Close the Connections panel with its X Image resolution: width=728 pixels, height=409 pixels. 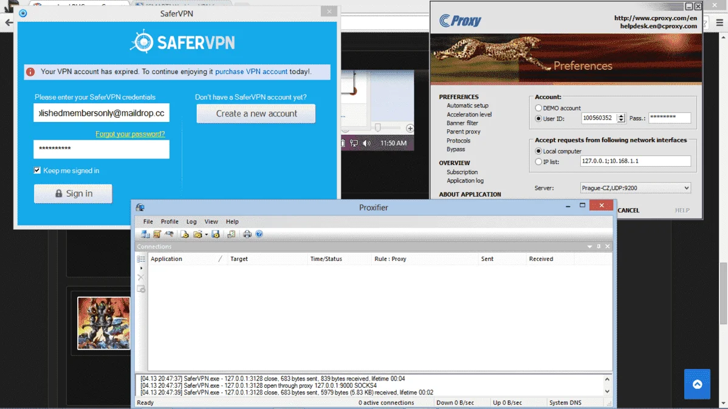607,246
